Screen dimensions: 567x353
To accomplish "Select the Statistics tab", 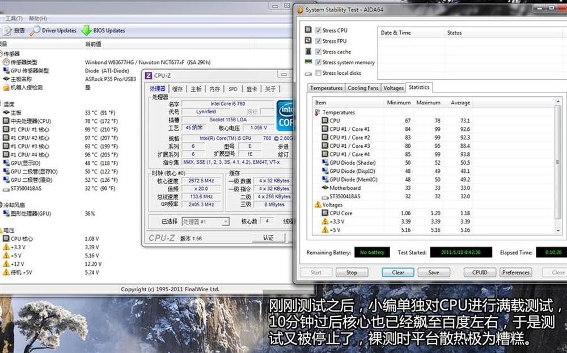I will coord(419,87).
